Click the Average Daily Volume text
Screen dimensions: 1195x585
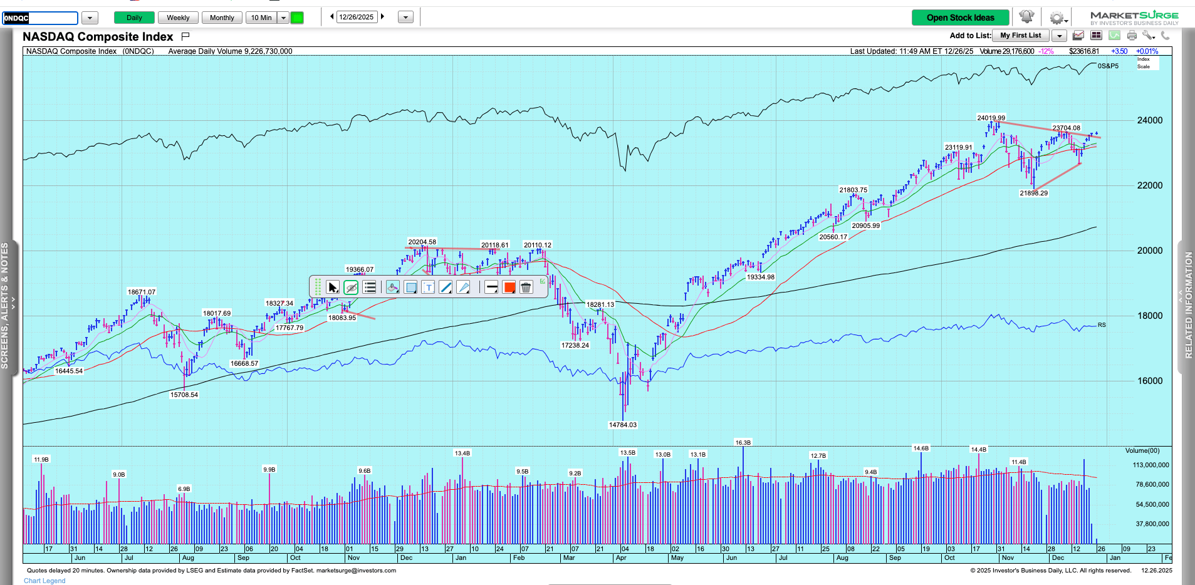point(230,51)
